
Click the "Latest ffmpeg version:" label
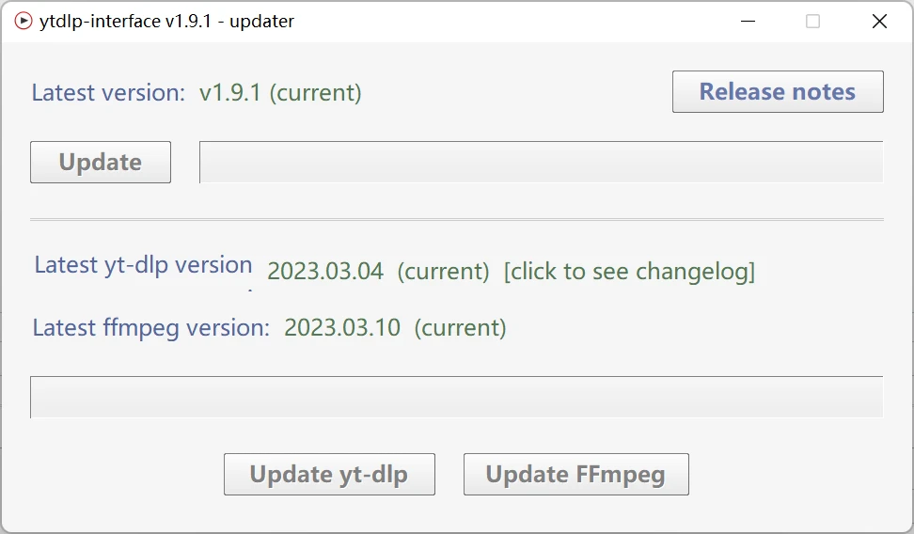(150, 328)
